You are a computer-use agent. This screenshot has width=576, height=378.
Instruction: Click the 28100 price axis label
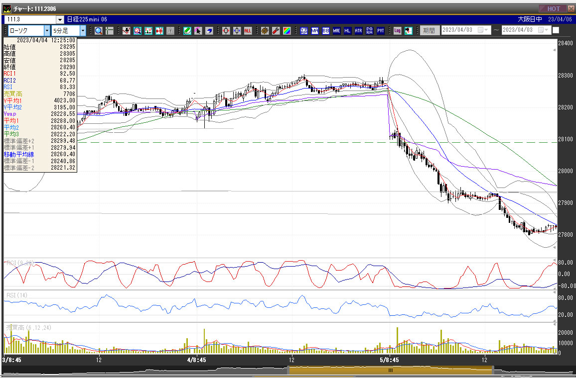566,139
